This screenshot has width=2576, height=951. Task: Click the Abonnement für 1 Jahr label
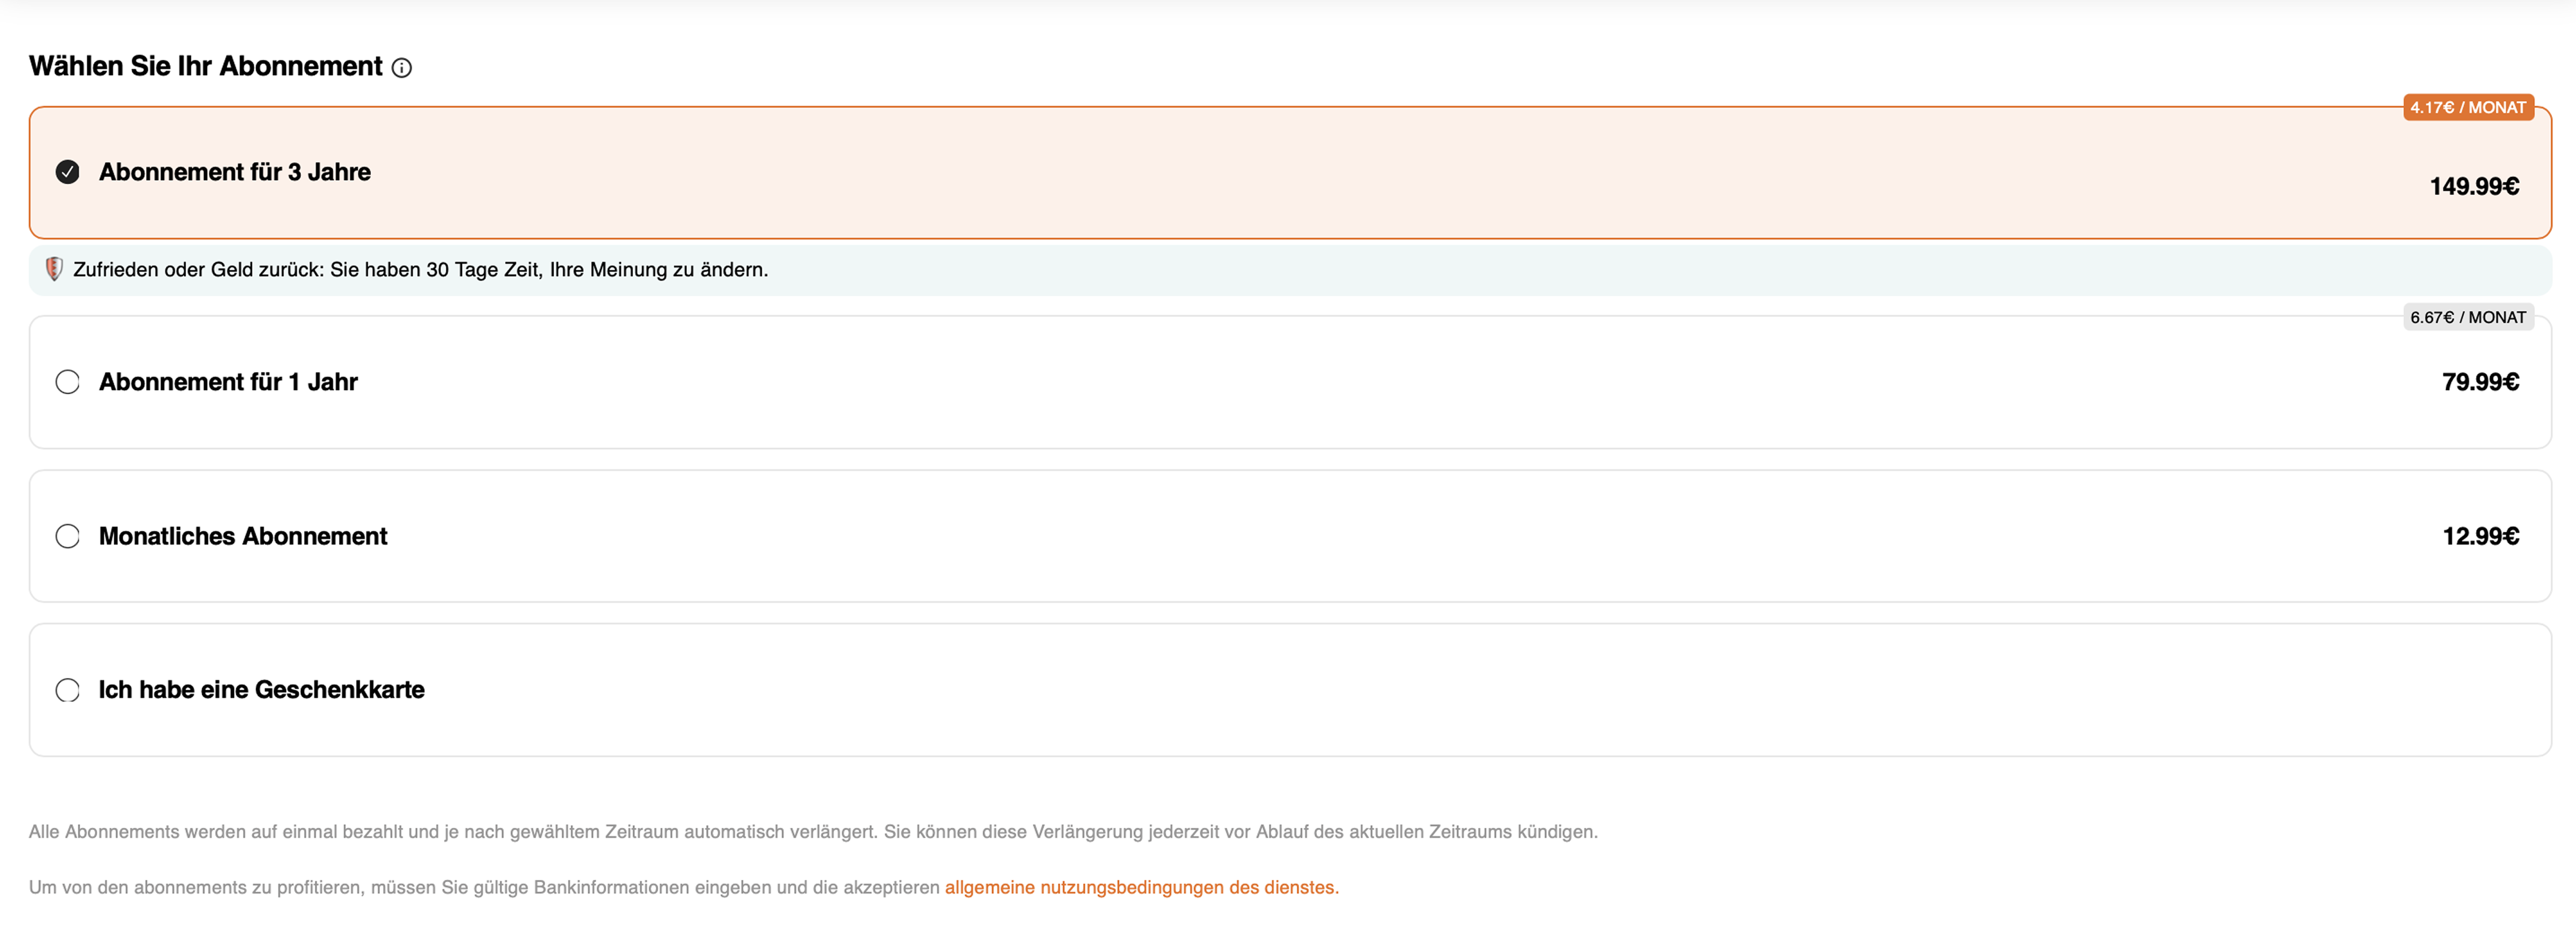tap(228, 382)
